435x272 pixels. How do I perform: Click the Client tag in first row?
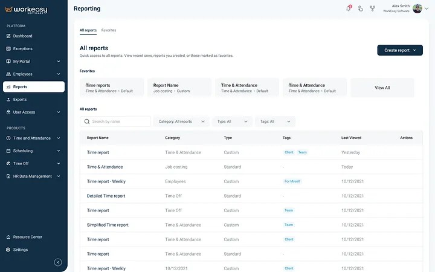[289, 152]
